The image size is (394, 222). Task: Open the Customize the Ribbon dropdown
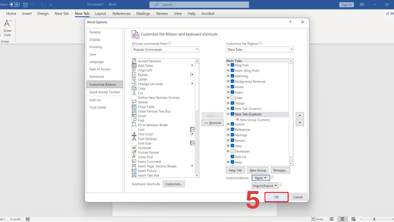[x=259, y=50]
